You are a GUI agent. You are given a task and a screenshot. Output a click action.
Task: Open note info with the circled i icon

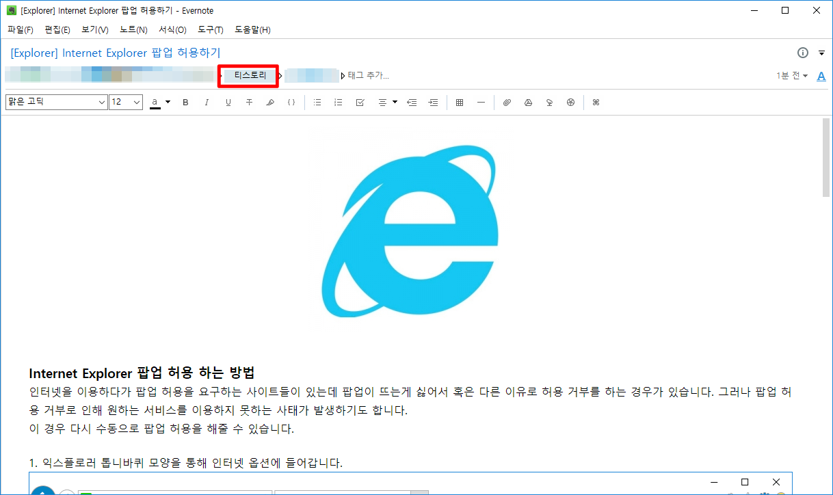(x=803, y=53)
